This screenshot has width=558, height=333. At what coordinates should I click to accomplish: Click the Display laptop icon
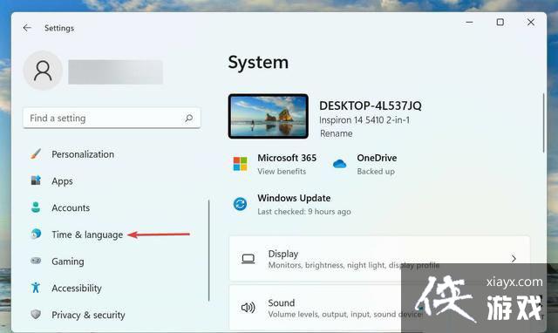pos(248,259)
